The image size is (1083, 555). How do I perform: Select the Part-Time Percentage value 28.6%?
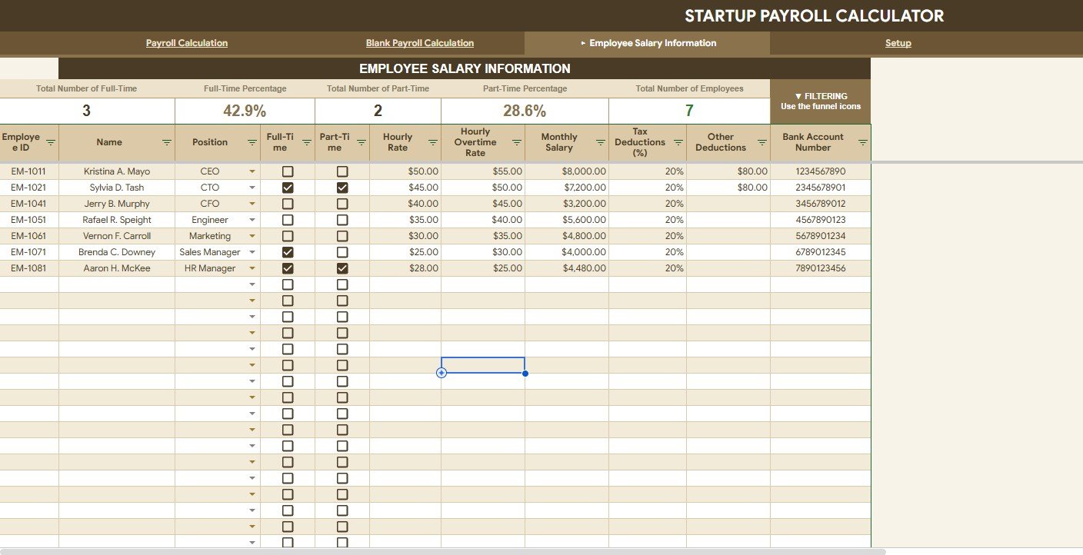point(525,111)
